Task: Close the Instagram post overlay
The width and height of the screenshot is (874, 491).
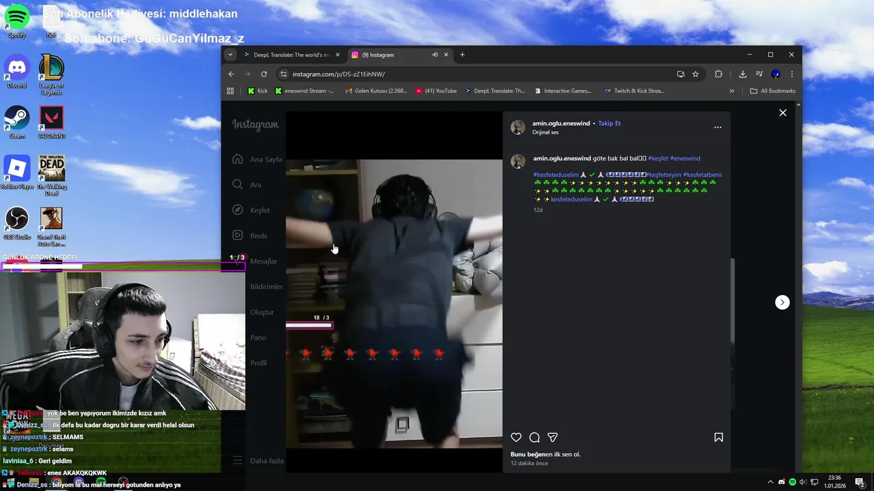Action: click(783, 113)
